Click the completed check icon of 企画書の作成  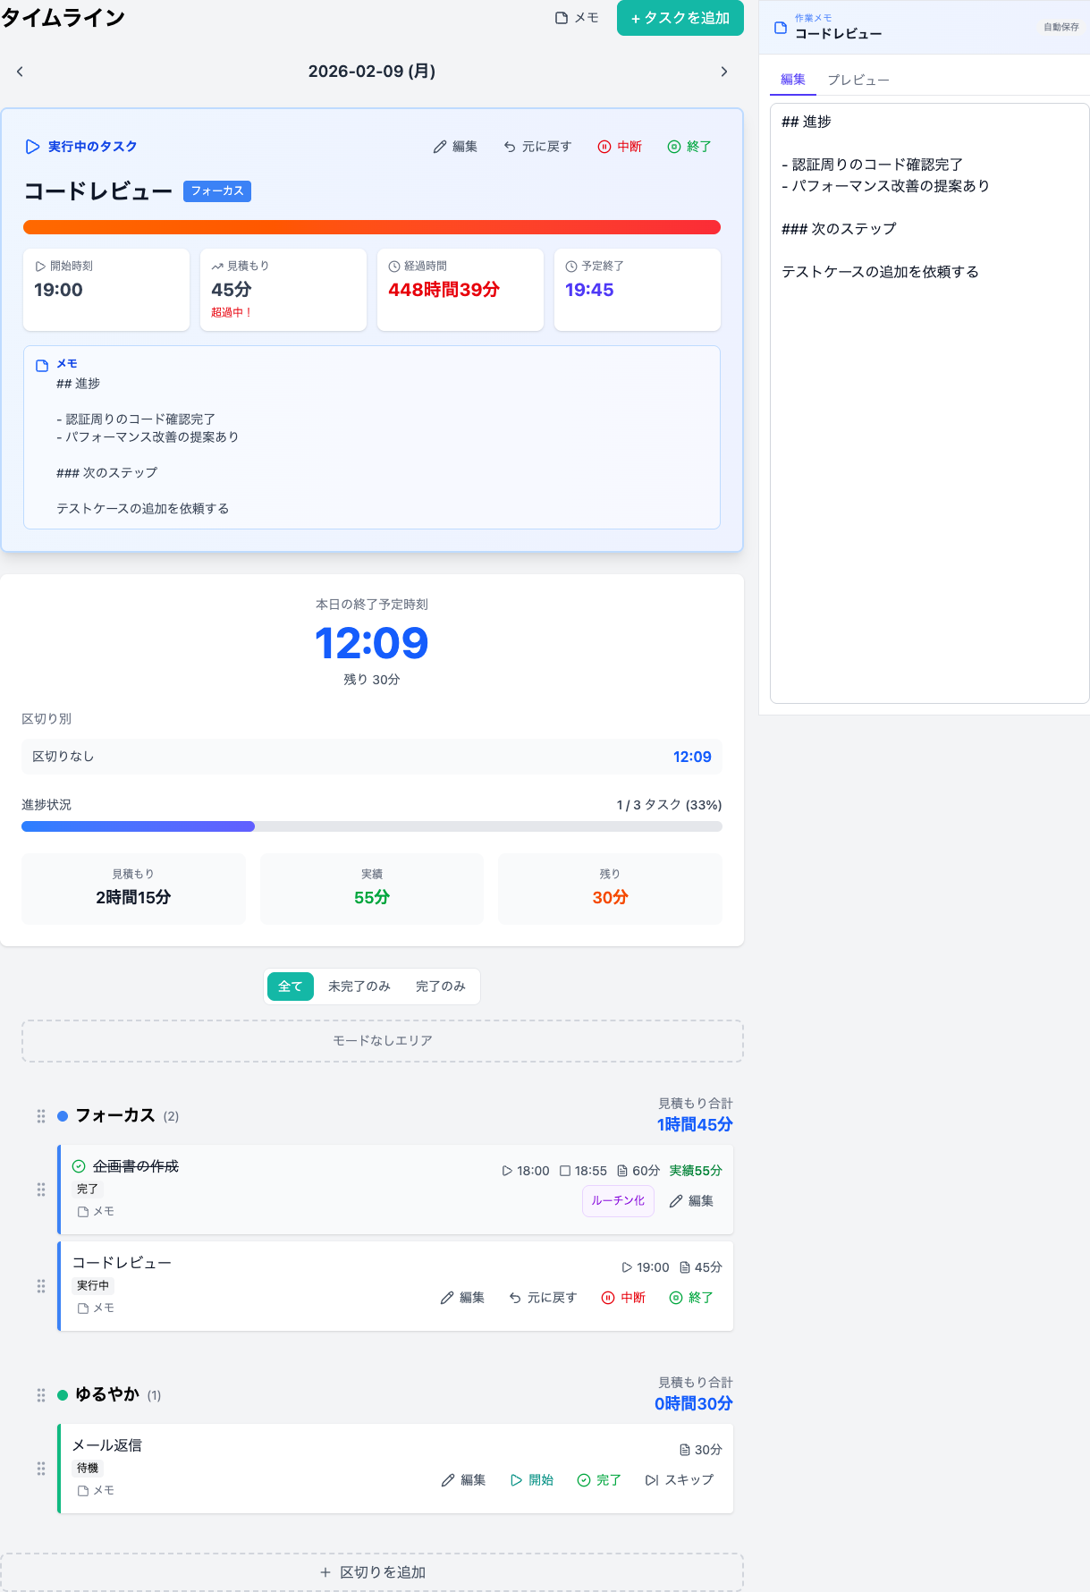(x=79, y=1166)
